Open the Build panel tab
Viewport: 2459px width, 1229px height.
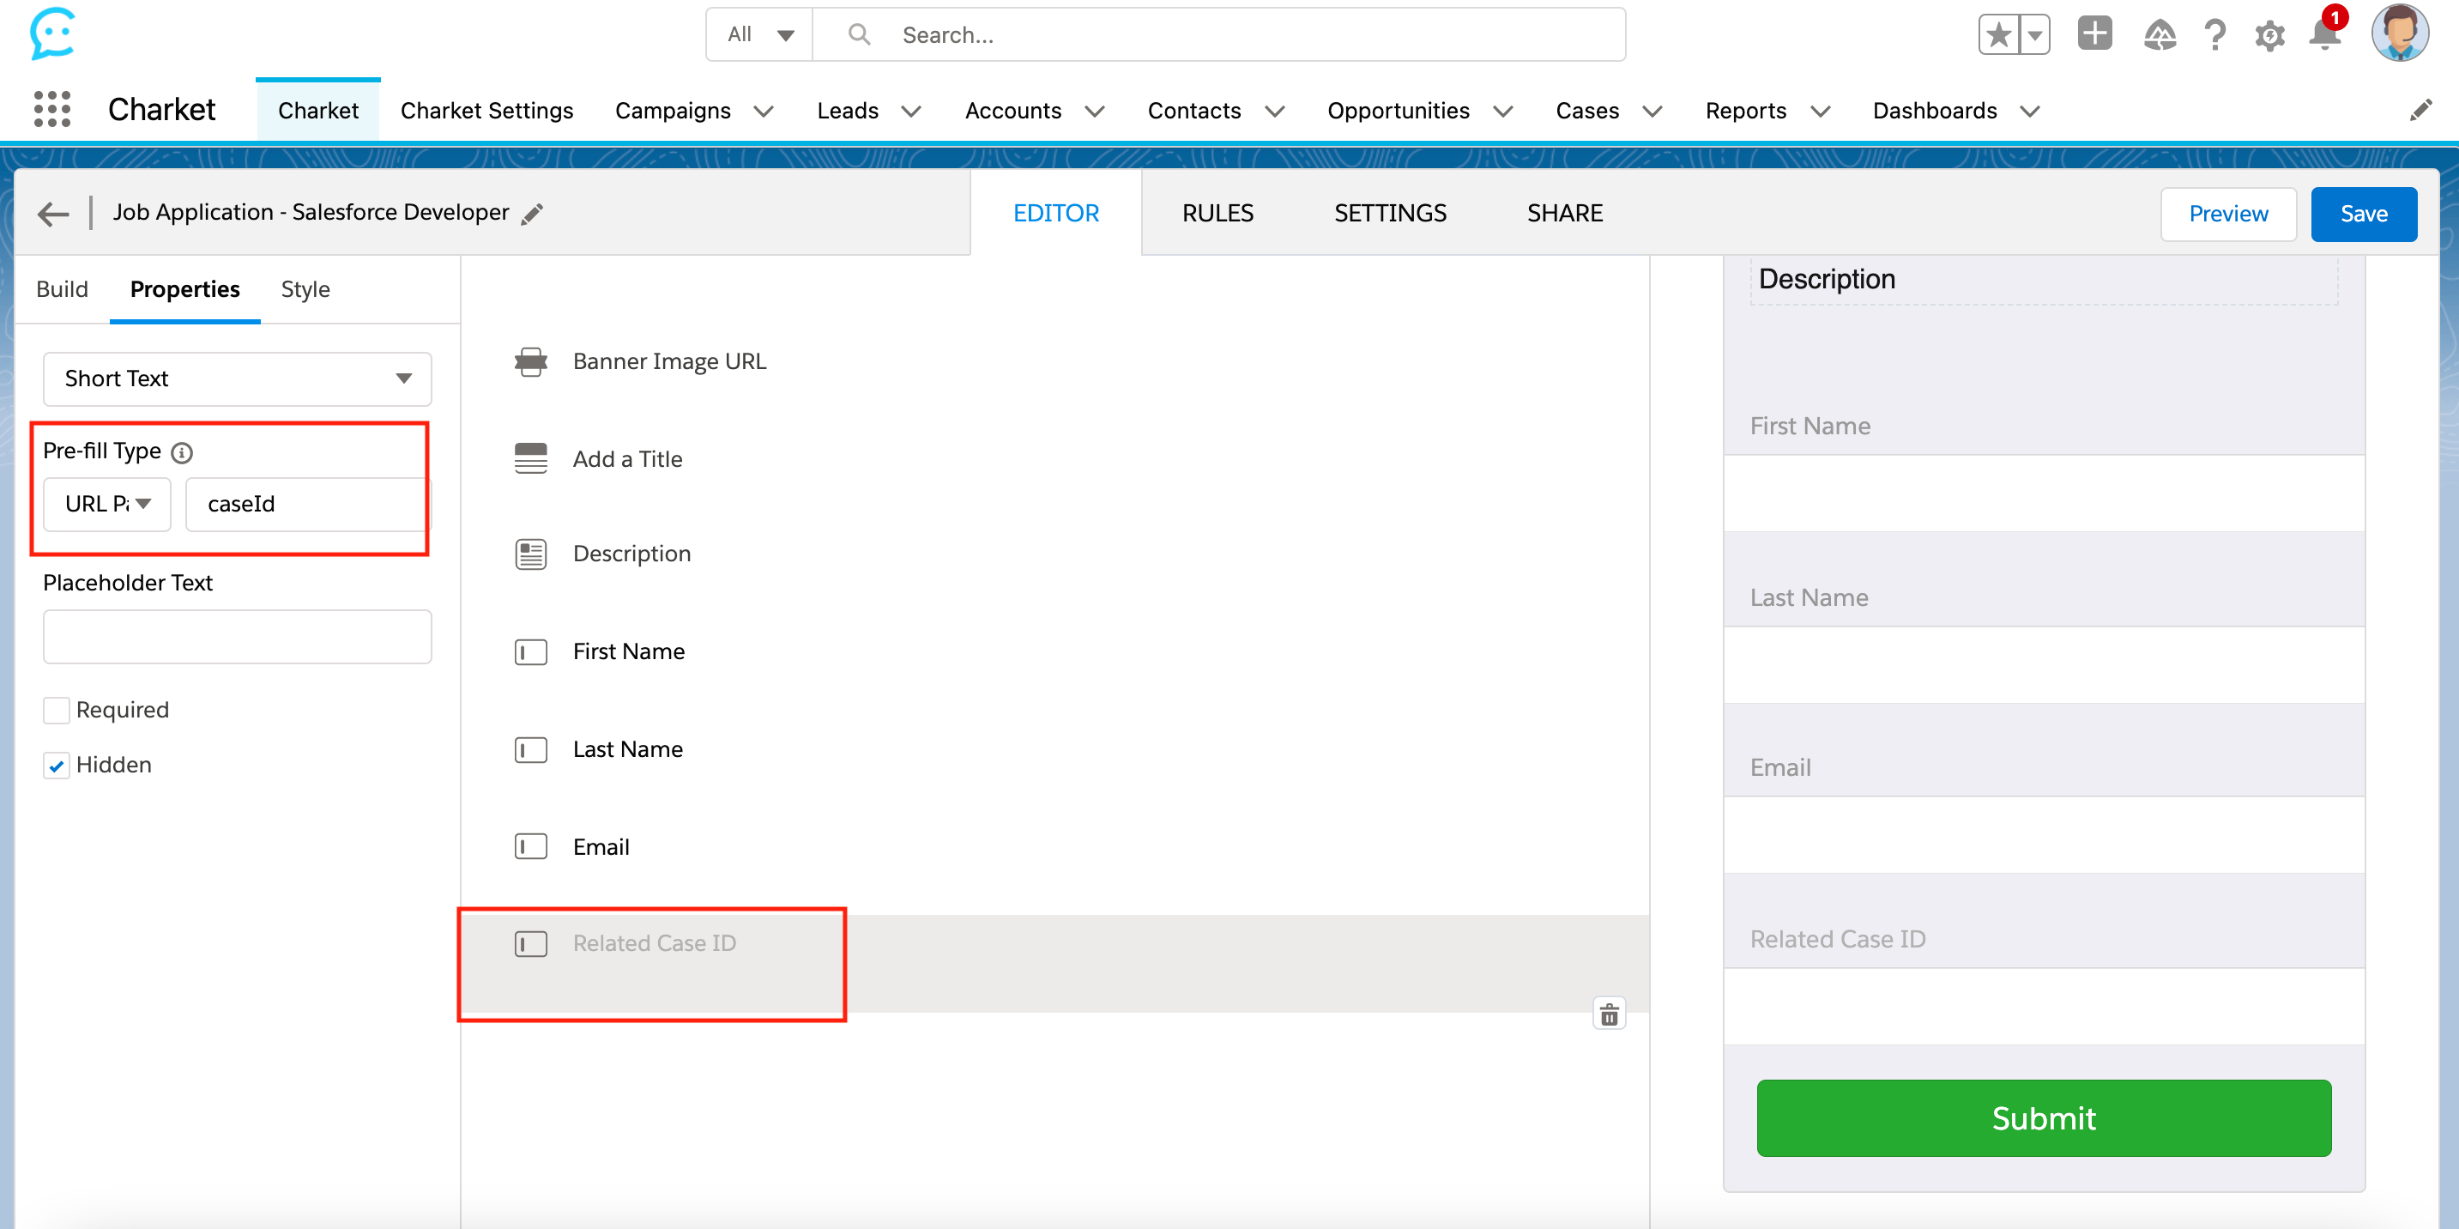pyautogui.click(x=62, y=289)
